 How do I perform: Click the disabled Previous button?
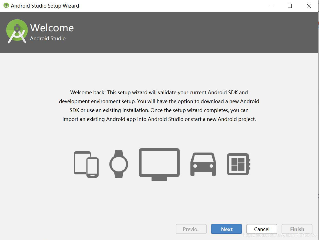191,229
